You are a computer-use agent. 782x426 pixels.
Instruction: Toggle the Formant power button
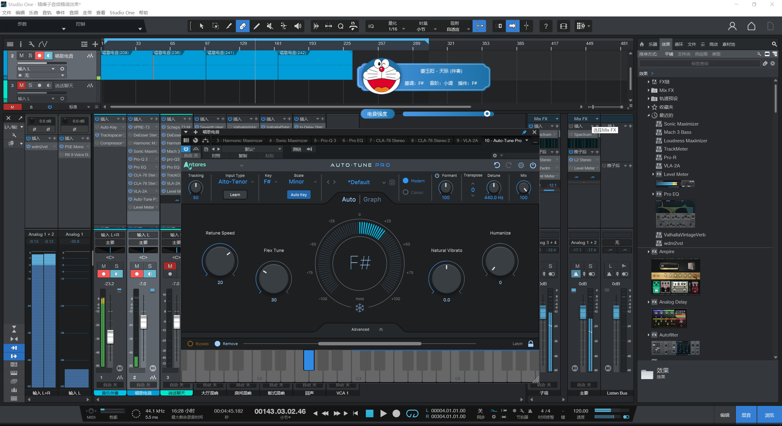pos(437,176)
